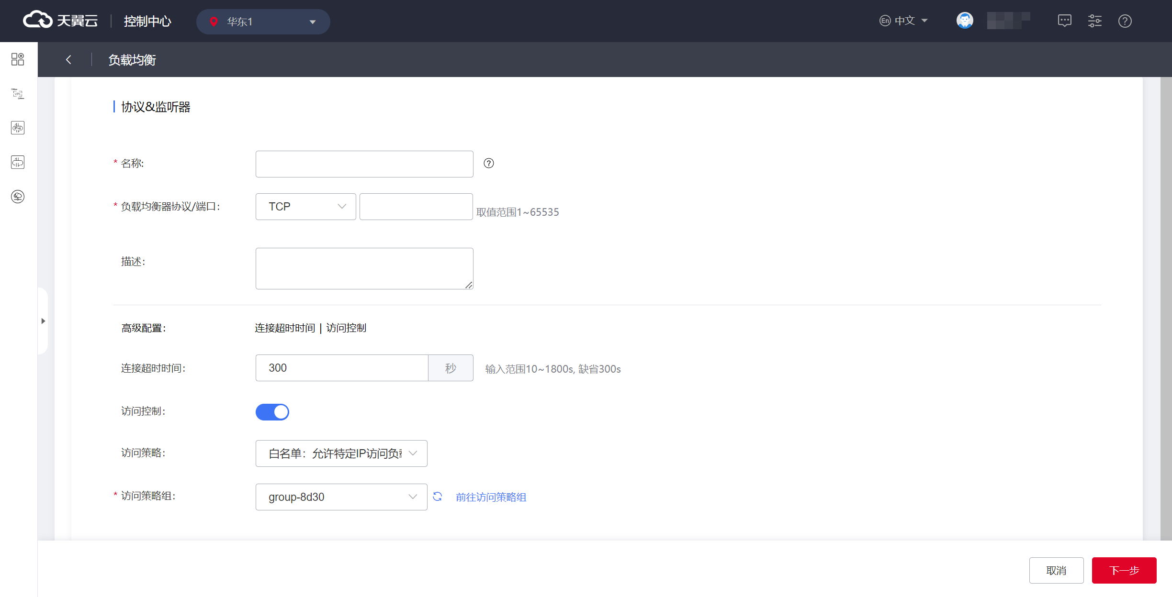Click the service grid icon in sidebar
This screenshot has height=597, width=1172.
point(18,59)
